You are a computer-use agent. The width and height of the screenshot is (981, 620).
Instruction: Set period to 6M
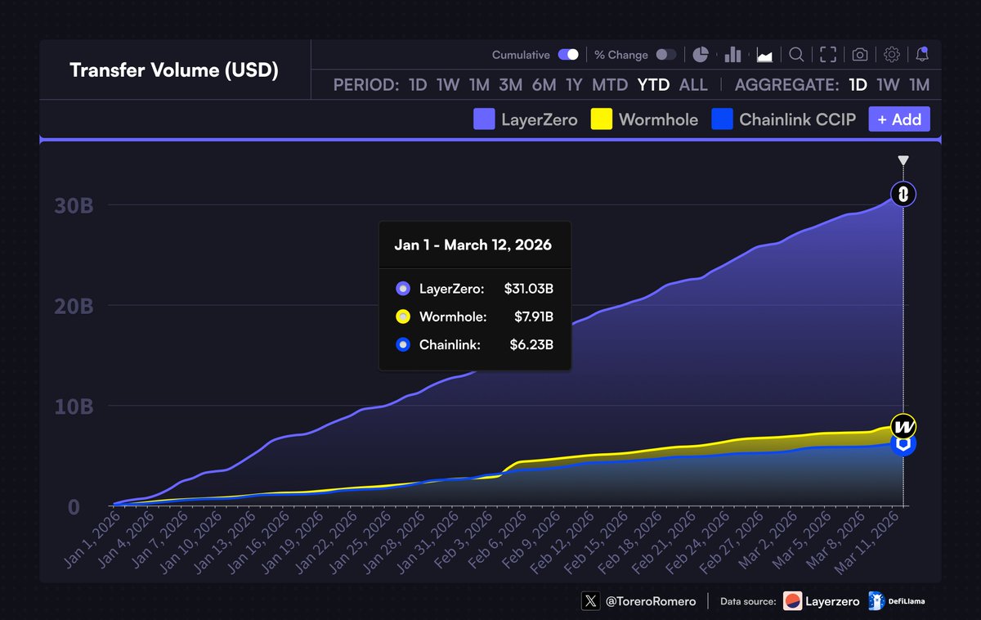[x=544, y=85]
